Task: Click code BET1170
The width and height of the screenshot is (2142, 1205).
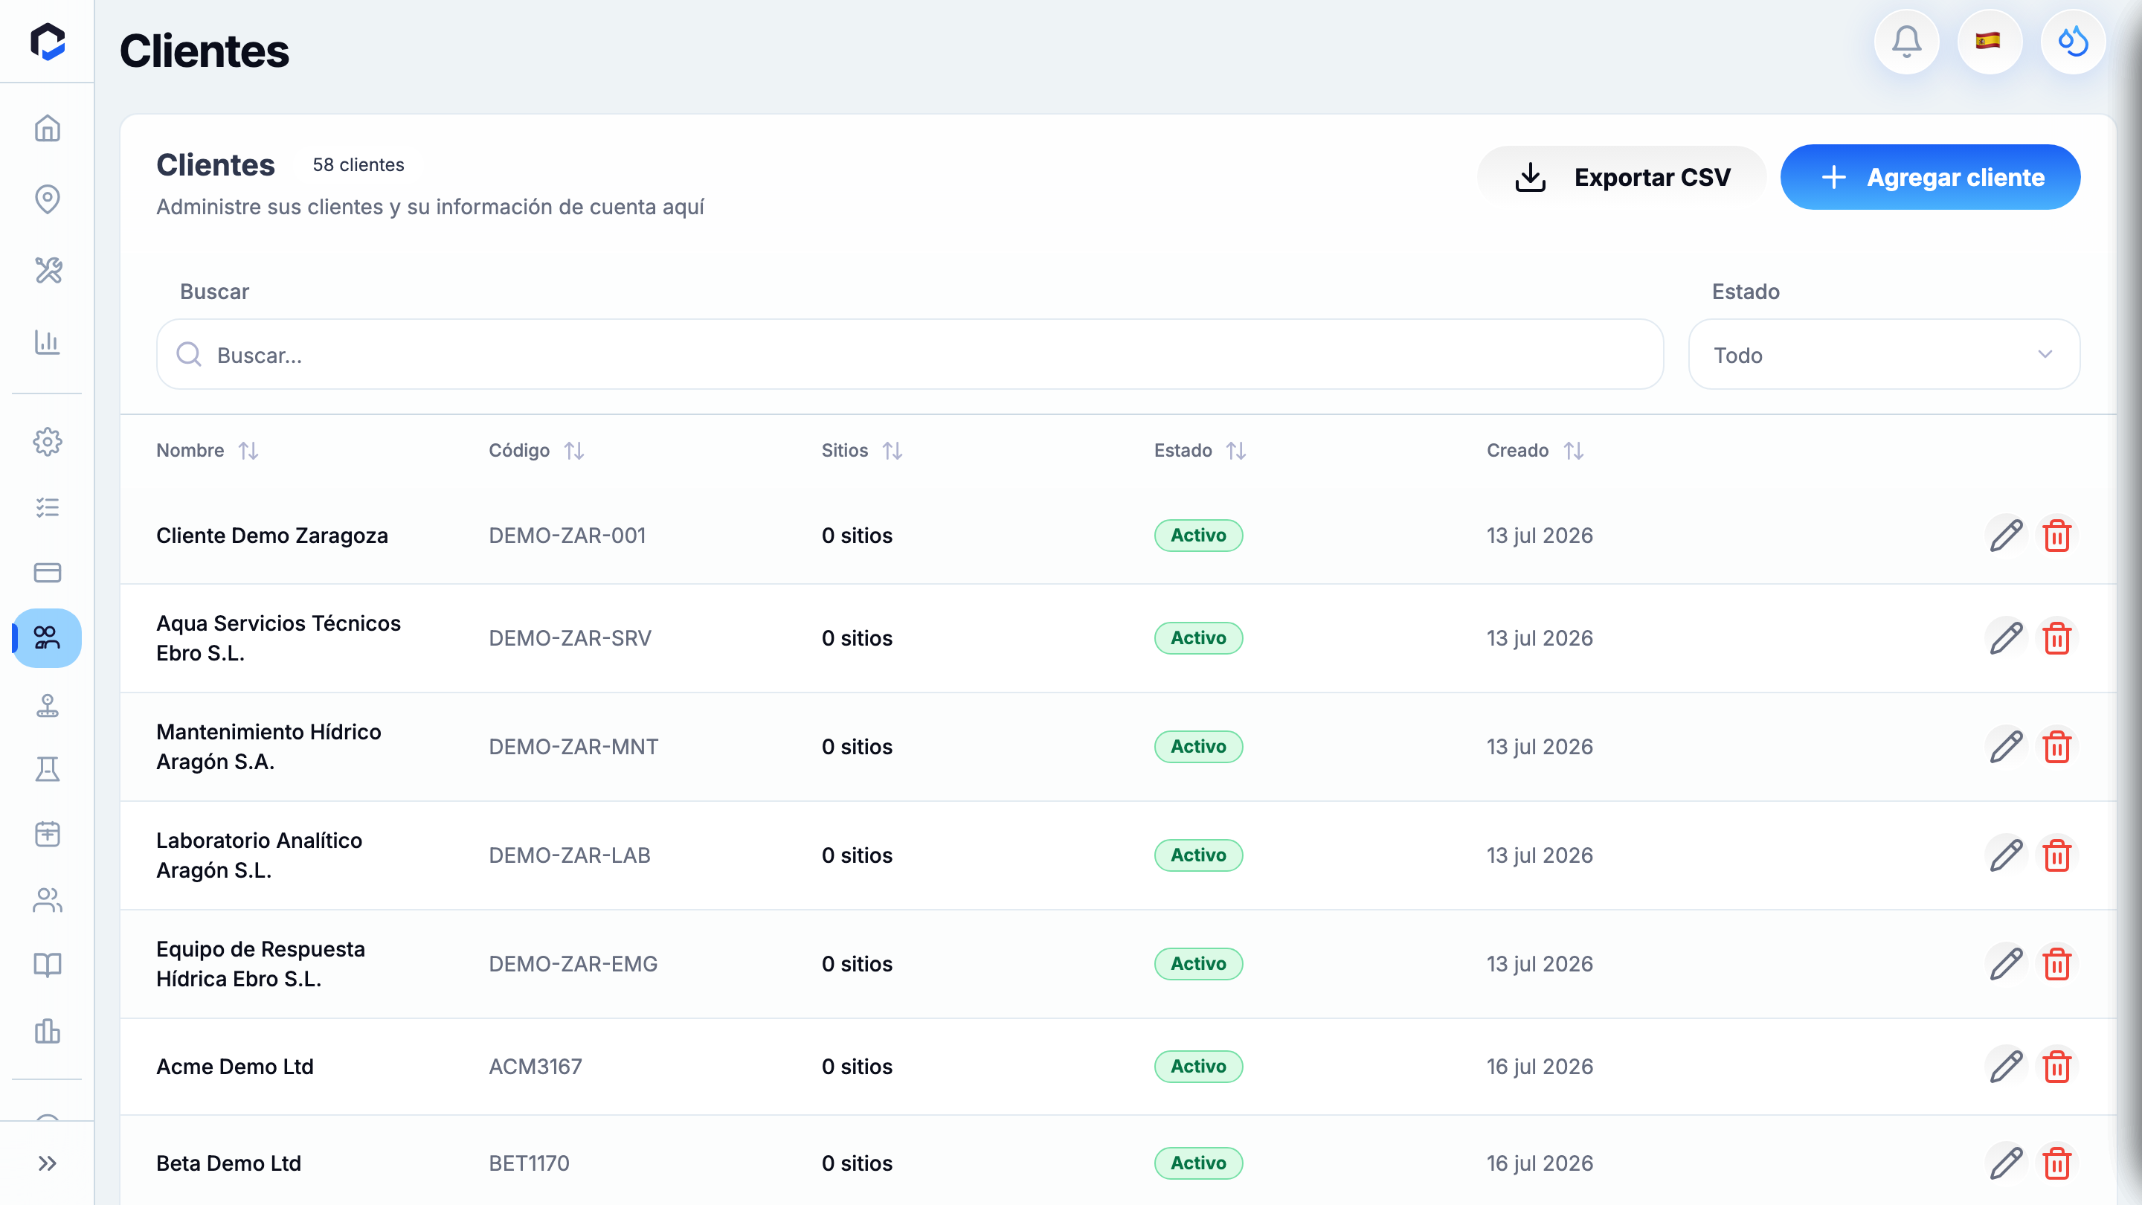Action: tap(529, 1163)
